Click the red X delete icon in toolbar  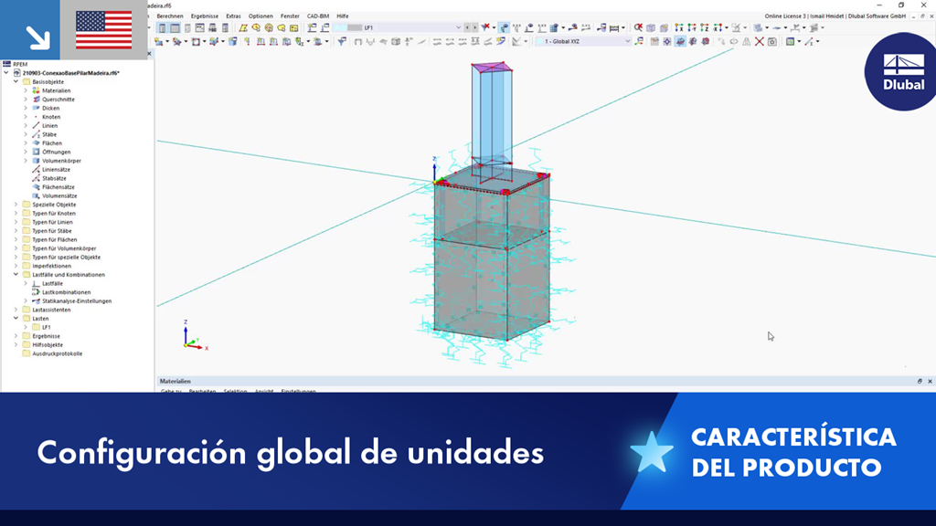tap(759, 41)
